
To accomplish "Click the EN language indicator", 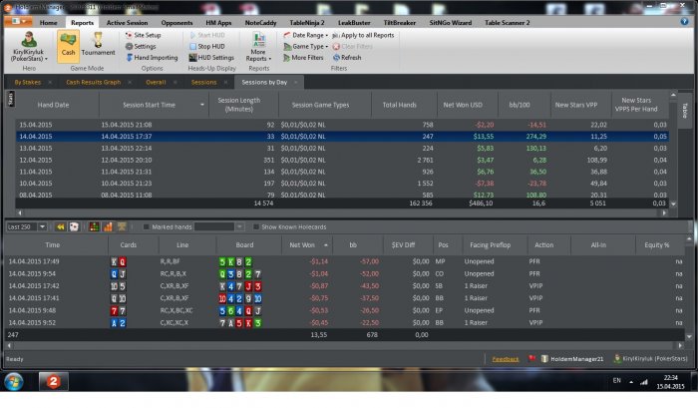I will (616, 380).
